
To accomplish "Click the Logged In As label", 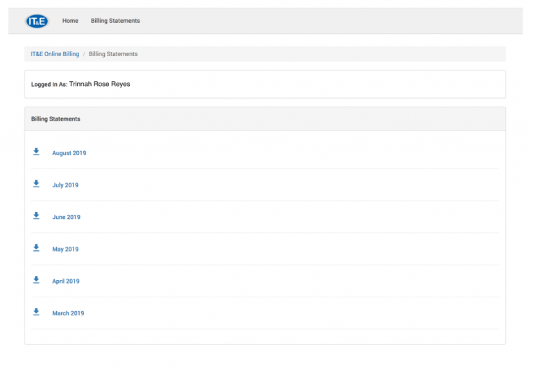I will tap(49, 85).
